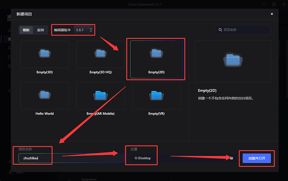Click the Empty(2D) title in the details pane
Image resolution: width=288 pixels, height=181 pixels.
pos(207,91)
